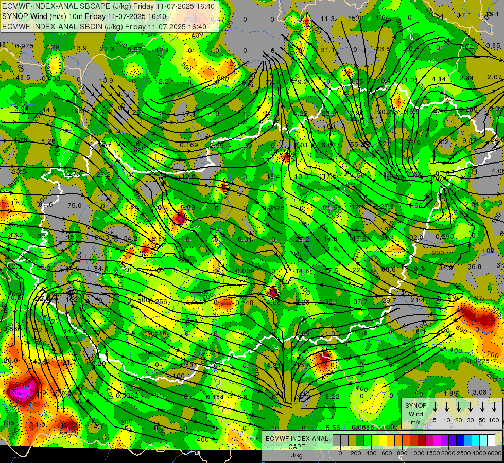504x463 pixels.
Task: Click the station value 0.009
Action: (x=245, y=271)
